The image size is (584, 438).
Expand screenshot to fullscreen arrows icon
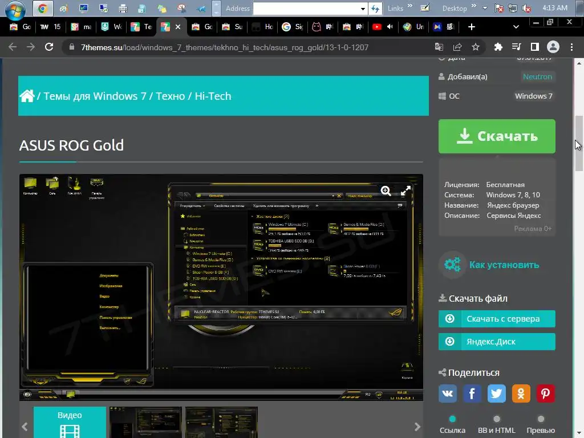(x=405, y=191)
